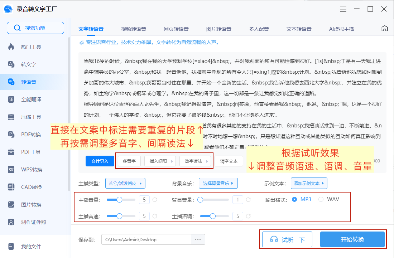Click the 主播音速 value box
This screenshot has width=394, height=258.
144,216
